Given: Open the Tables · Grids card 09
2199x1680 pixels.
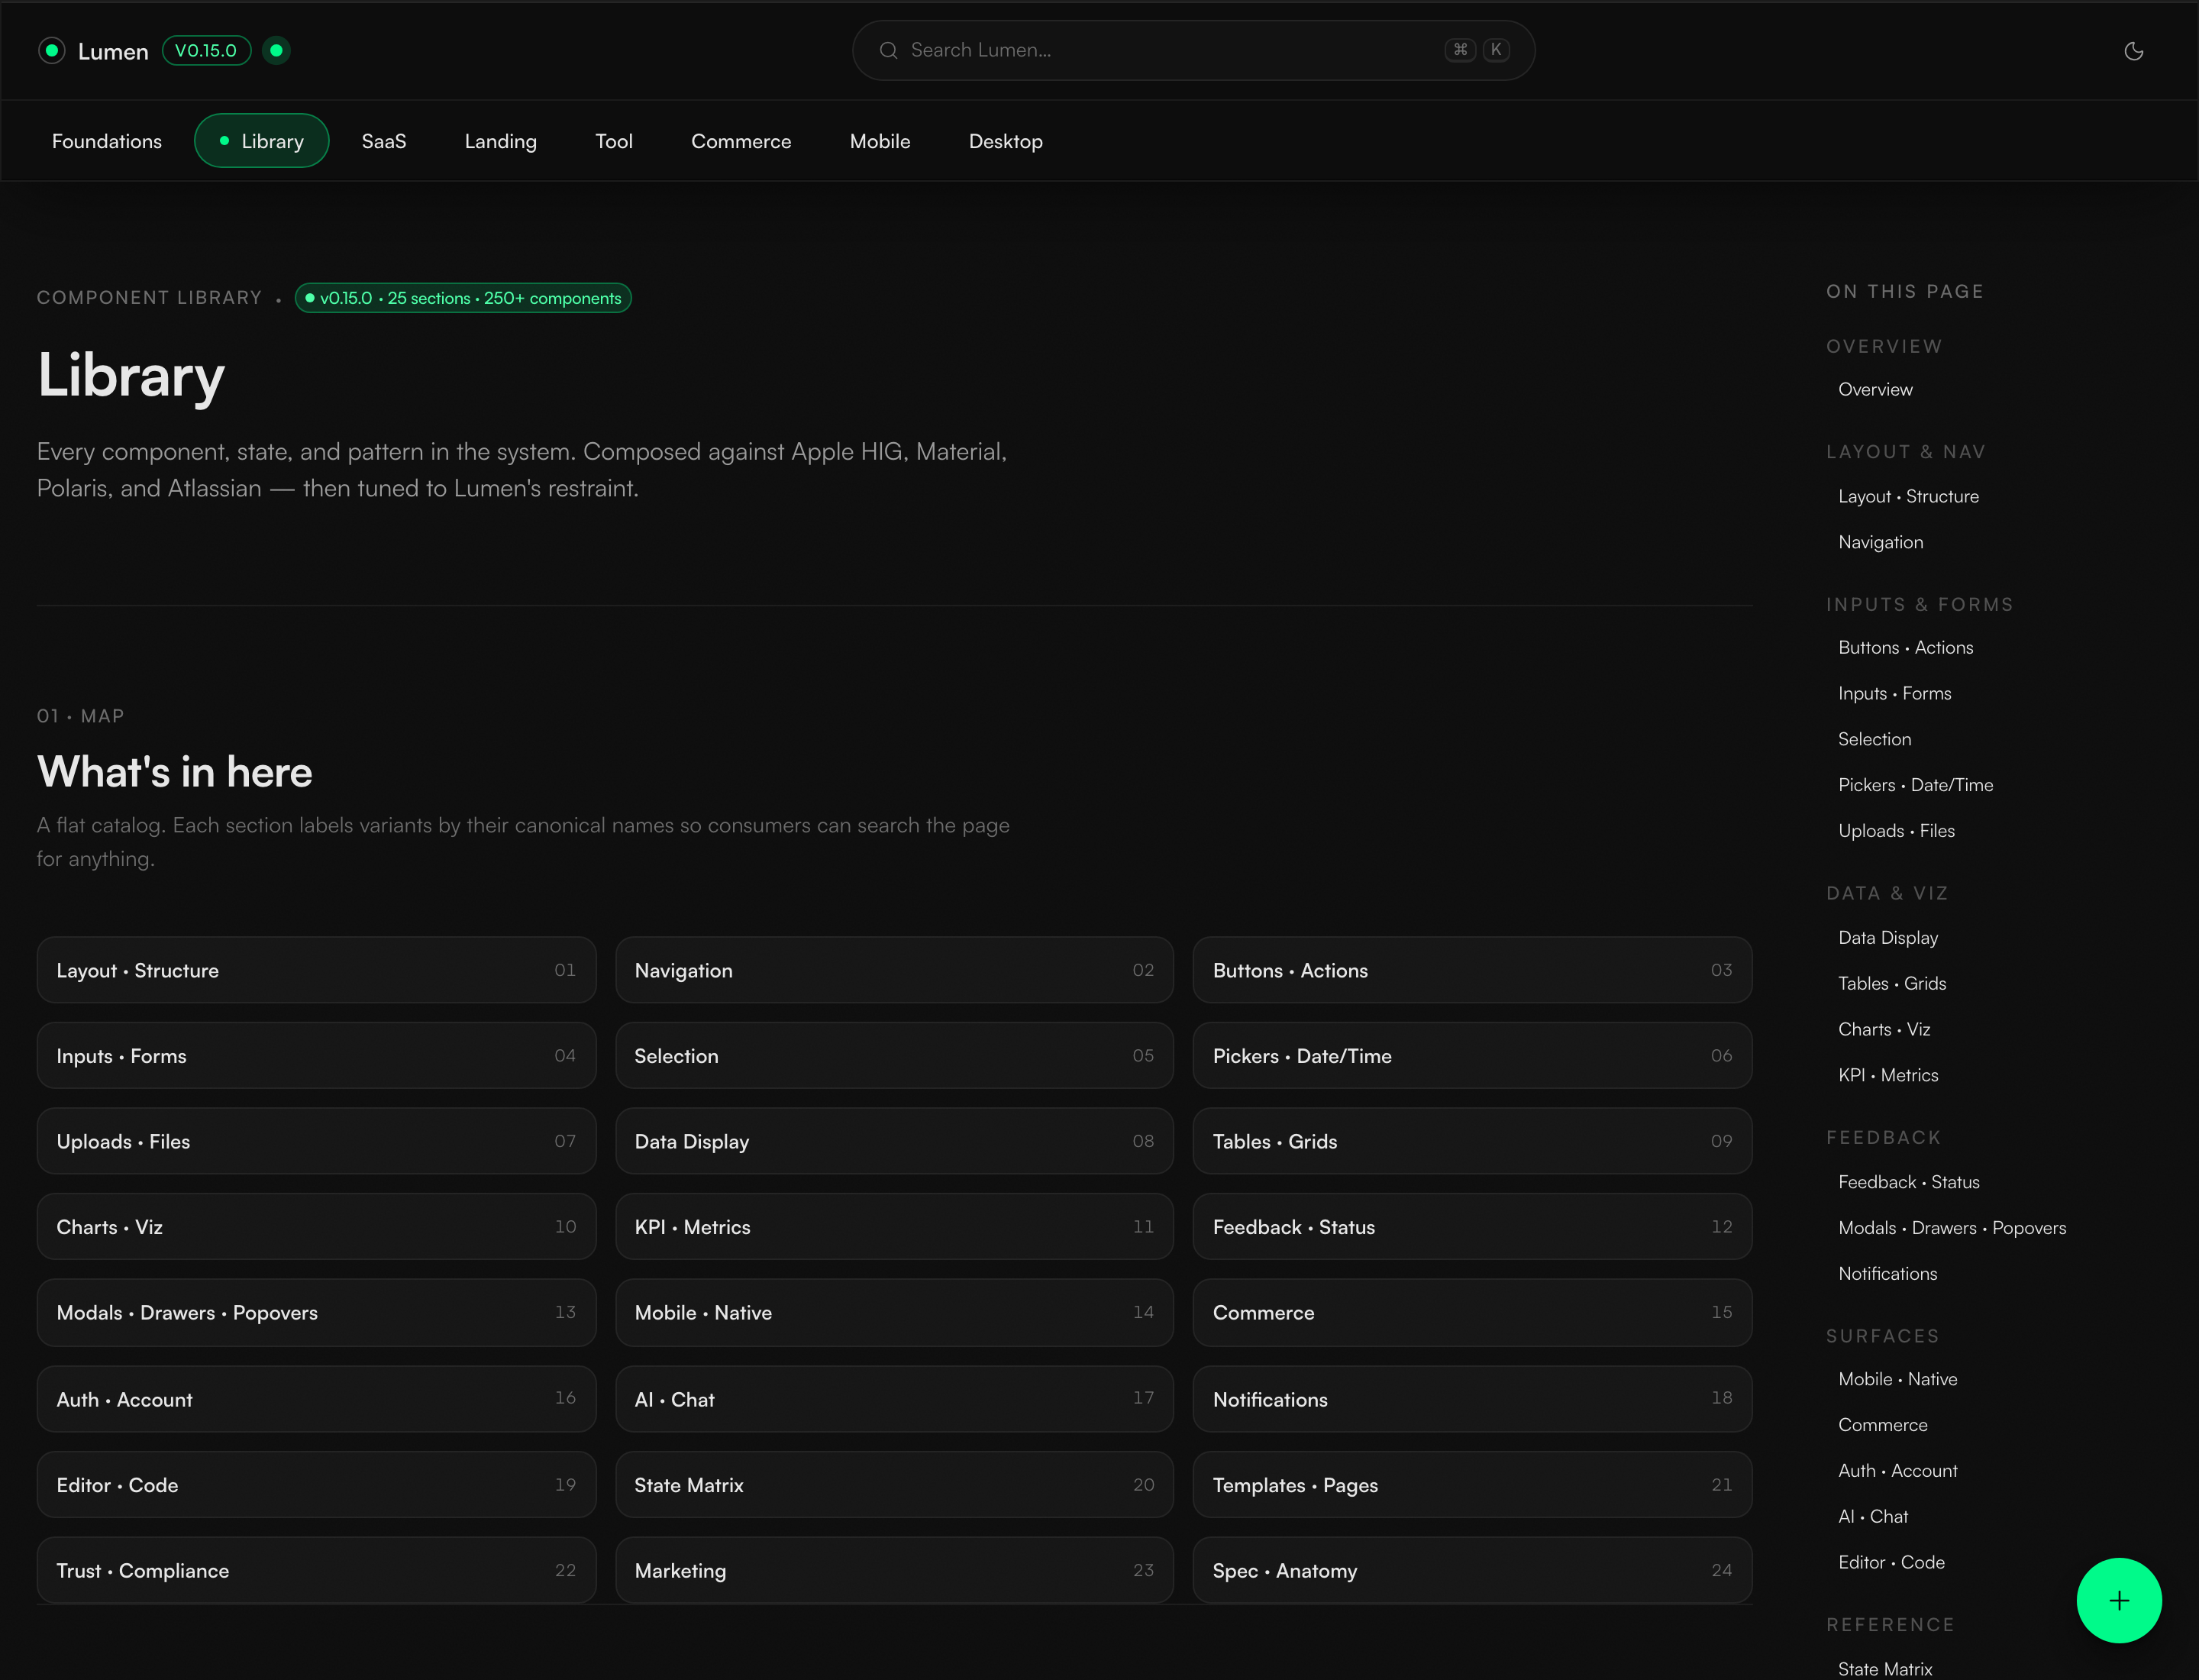Looking at the screenshot, I should (1472, 1141).
